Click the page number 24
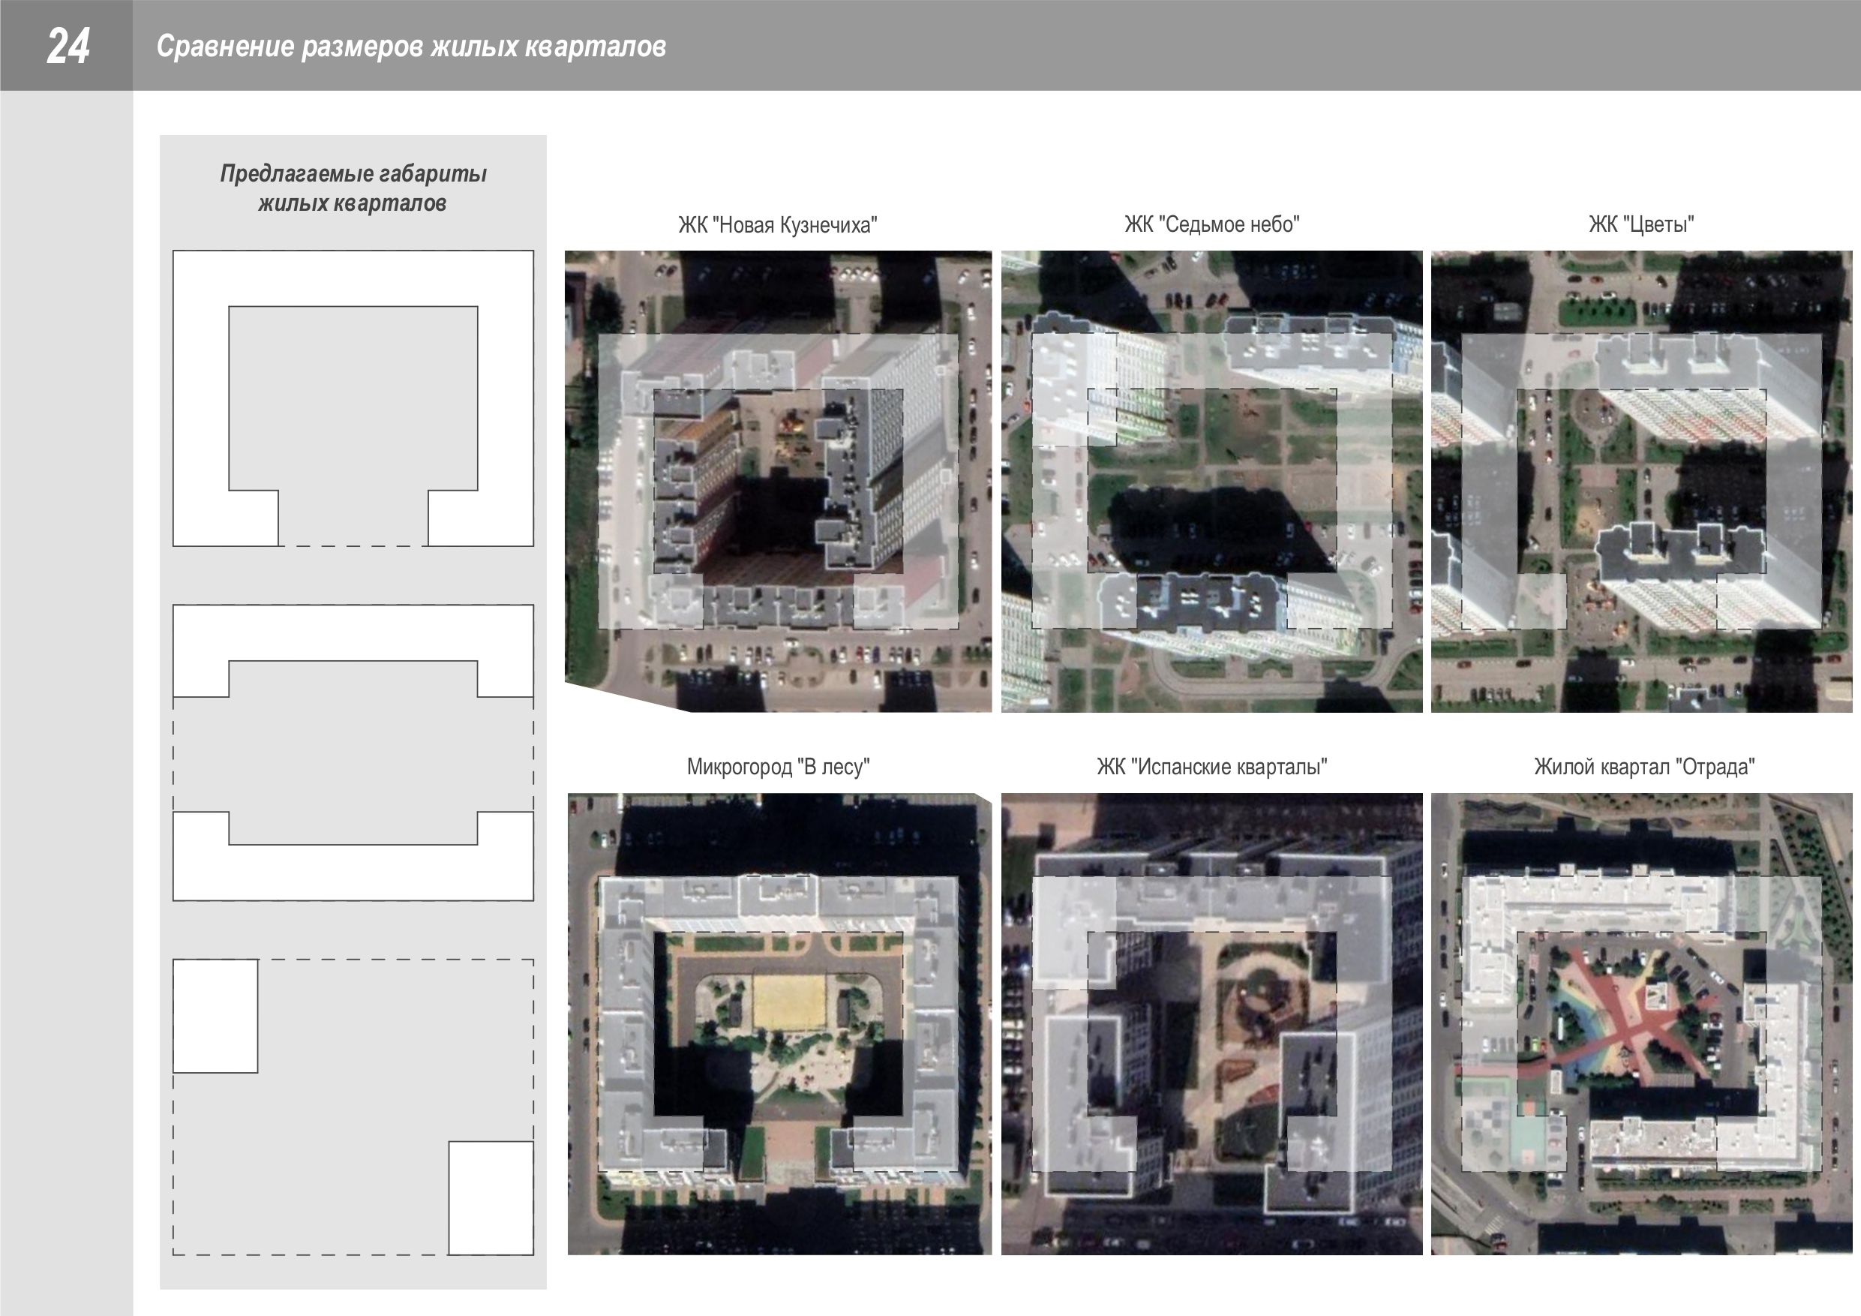This screenshot has width=1861, height=1316. [68, 46]
